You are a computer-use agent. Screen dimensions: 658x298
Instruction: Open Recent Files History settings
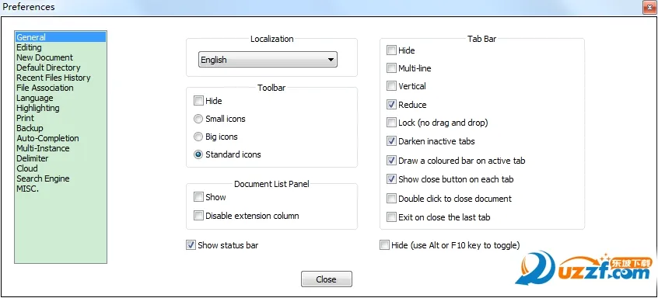coord(61,78)
